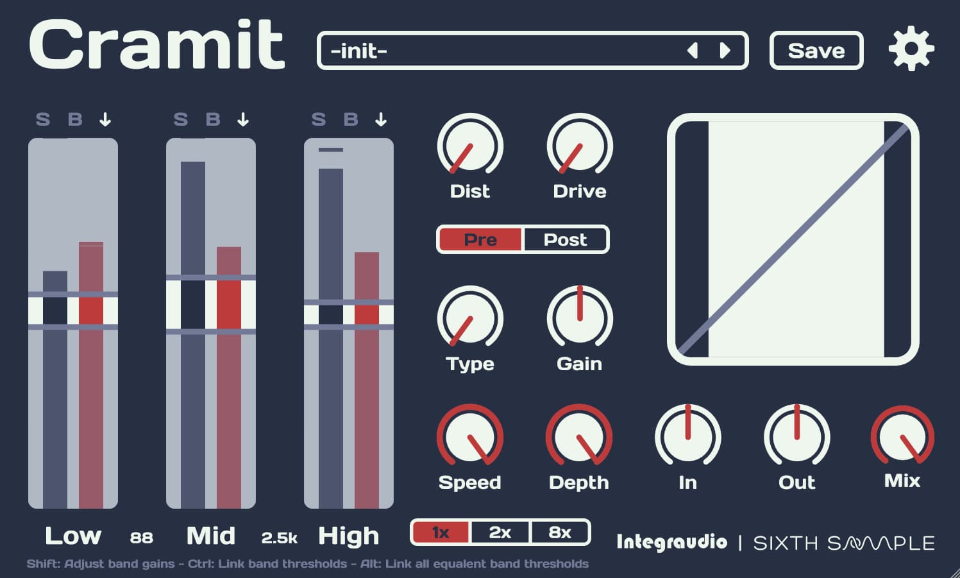Bypass the Low band via its B icon
The height and width of the screenshot is (578, 960).
(74, 119)
